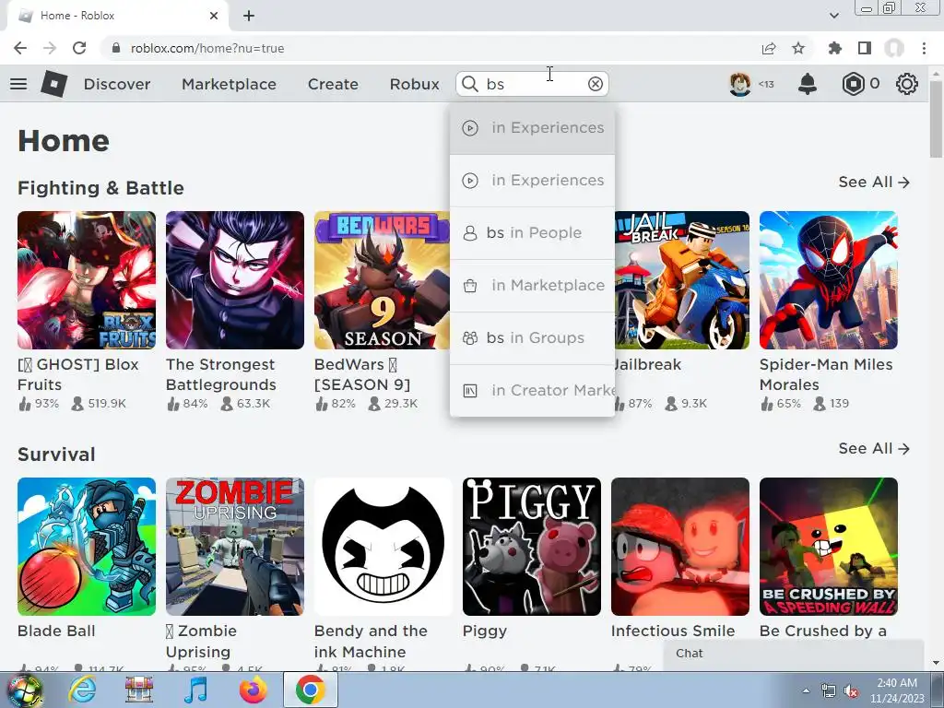Search 'bs in People'
The image size is (944, 708).
tap(532, 232)
